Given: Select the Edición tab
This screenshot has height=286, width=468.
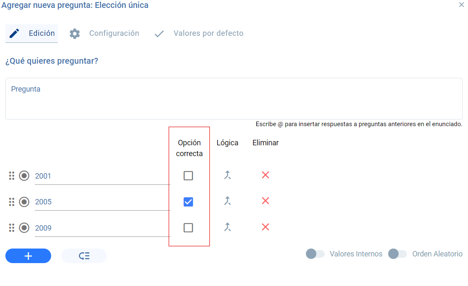Looking at the screenshot, I should coord(32,33).
